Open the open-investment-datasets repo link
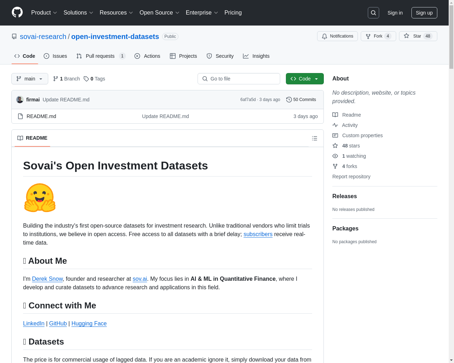Image resolution: width=454 pixels, height=363 pixels. 115,37
